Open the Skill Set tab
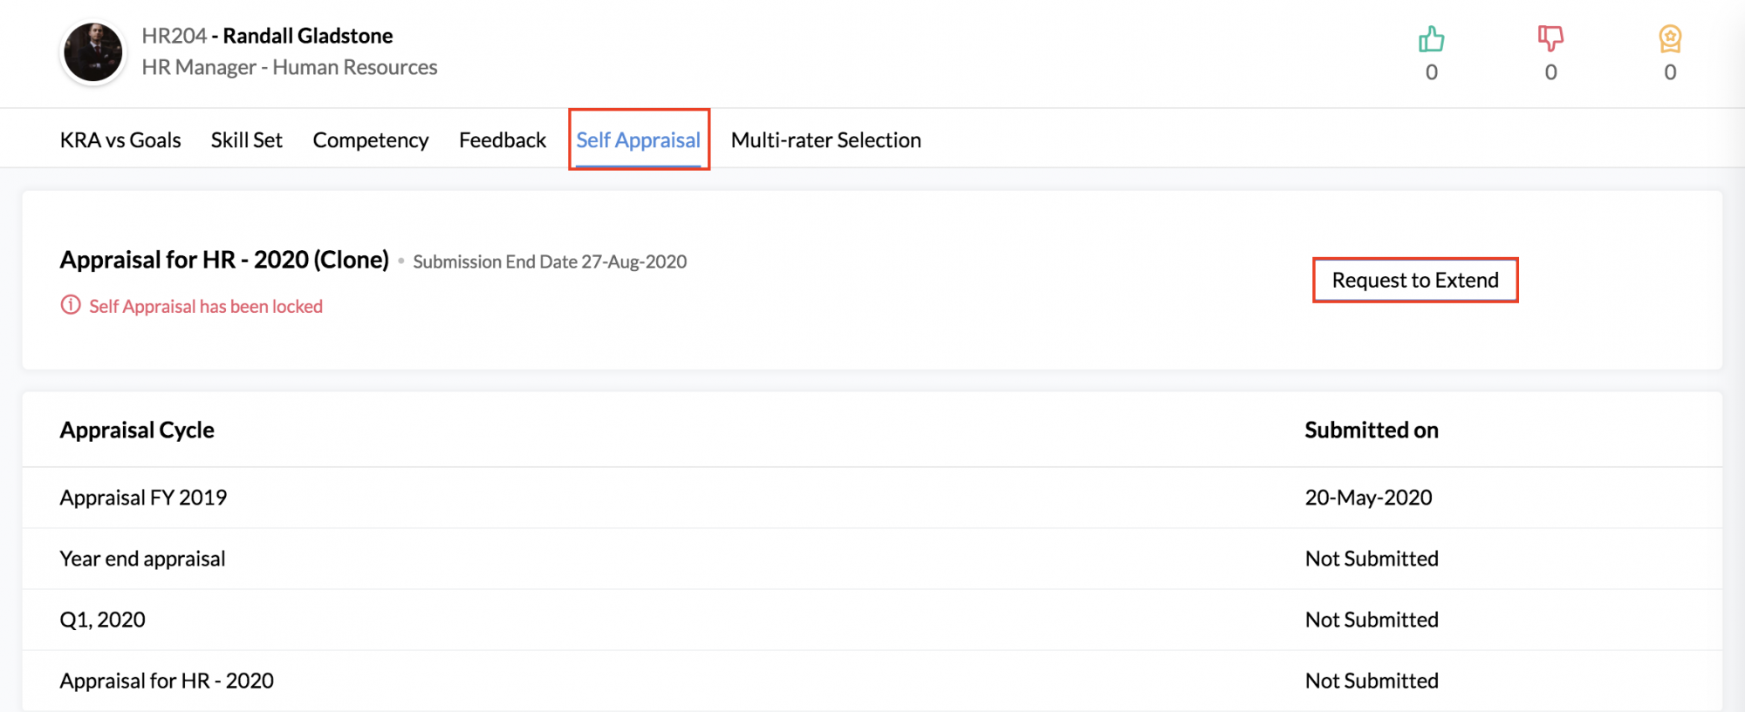 pyautogui.click(x=246, y=140)
